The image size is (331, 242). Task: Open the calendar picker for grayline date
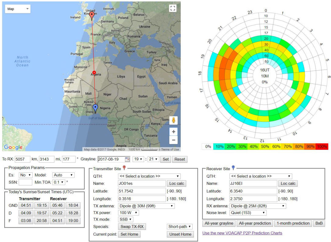click(x=127, y=159)
